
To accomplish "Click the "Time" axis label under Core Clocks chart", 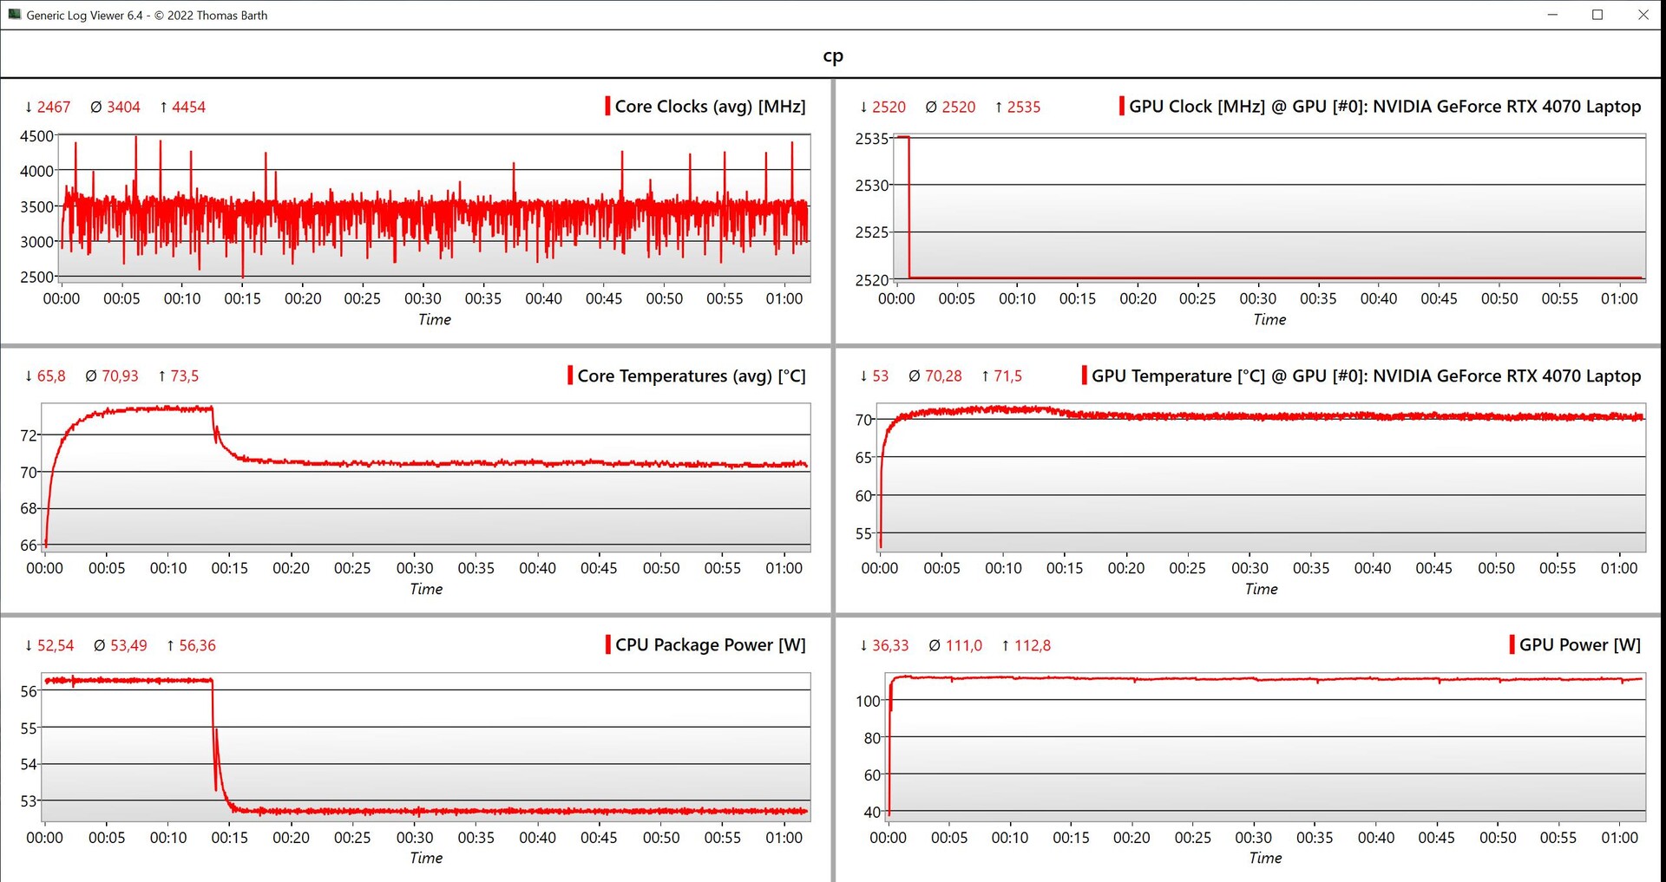I will tap(435, 320).
